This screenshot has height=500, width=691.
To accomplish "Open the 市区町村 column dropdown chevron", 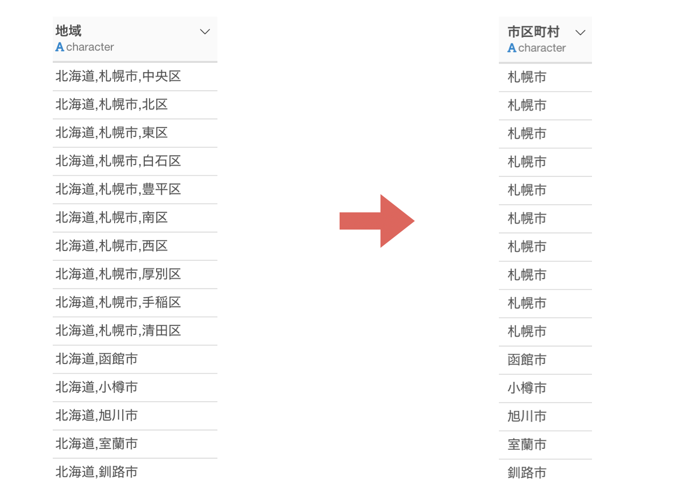I will point(580,33).
